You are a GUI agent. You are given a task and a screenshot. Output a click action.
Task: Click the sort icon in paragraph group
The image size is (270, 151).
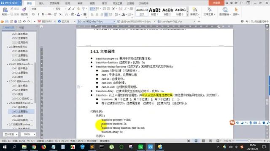(x=120, y=9)
